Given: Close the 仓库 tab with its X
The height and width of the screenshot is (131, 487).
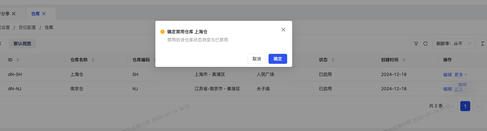Looking at the screenshot, I should tap(44, 14).
